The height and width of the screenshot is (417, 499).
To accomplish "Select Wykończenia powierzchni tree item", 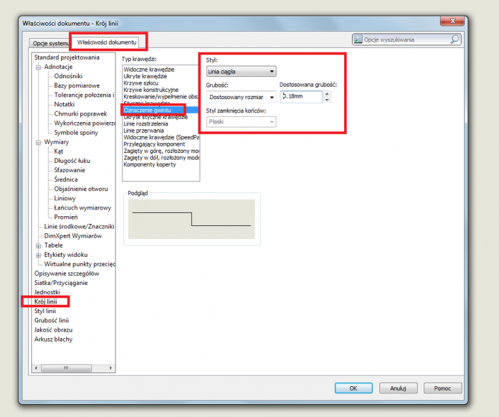I will (x=84, y=123).
